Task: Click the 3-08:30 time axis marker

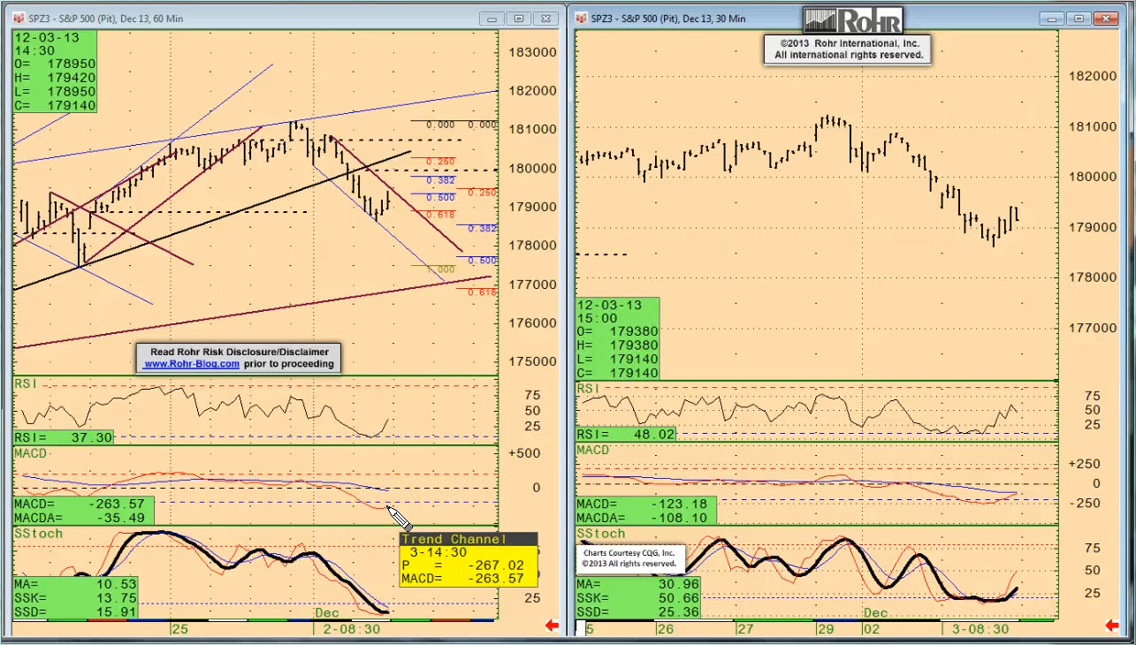Action: tap(980, 628)
